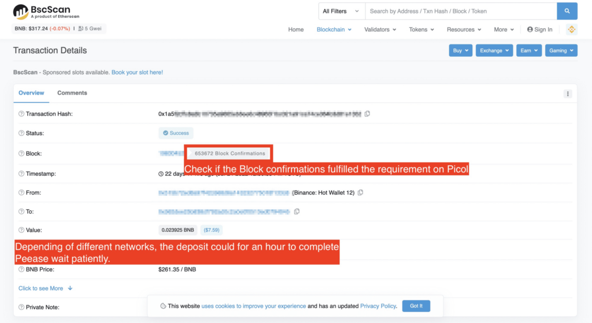
Task: Expand the Resources menu
Action: (x=464, y=29)
